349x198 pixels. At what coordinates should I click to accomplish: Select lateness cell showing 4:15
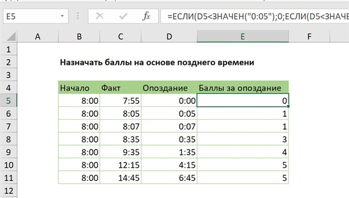(169, 165)
